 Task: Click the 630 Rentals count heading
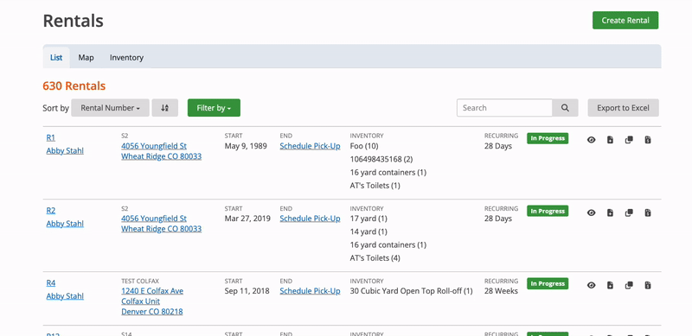click(x=74, y=86)
